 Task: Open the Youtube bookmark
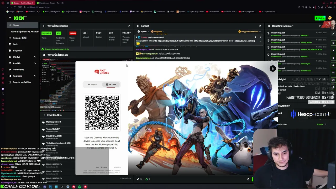click(30, 12)
